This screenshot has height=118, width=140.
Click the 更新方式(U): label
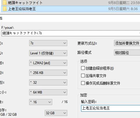click(87, 43)
